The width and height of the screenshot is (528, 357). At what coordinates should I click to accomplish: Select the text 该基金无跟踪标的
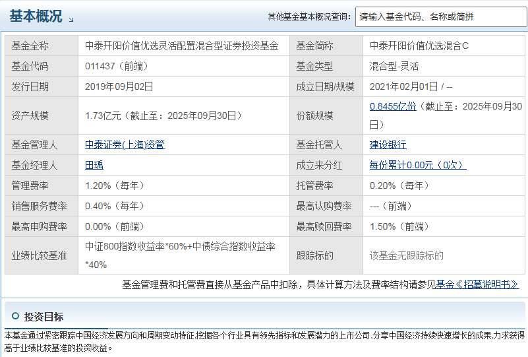(407, 255)
